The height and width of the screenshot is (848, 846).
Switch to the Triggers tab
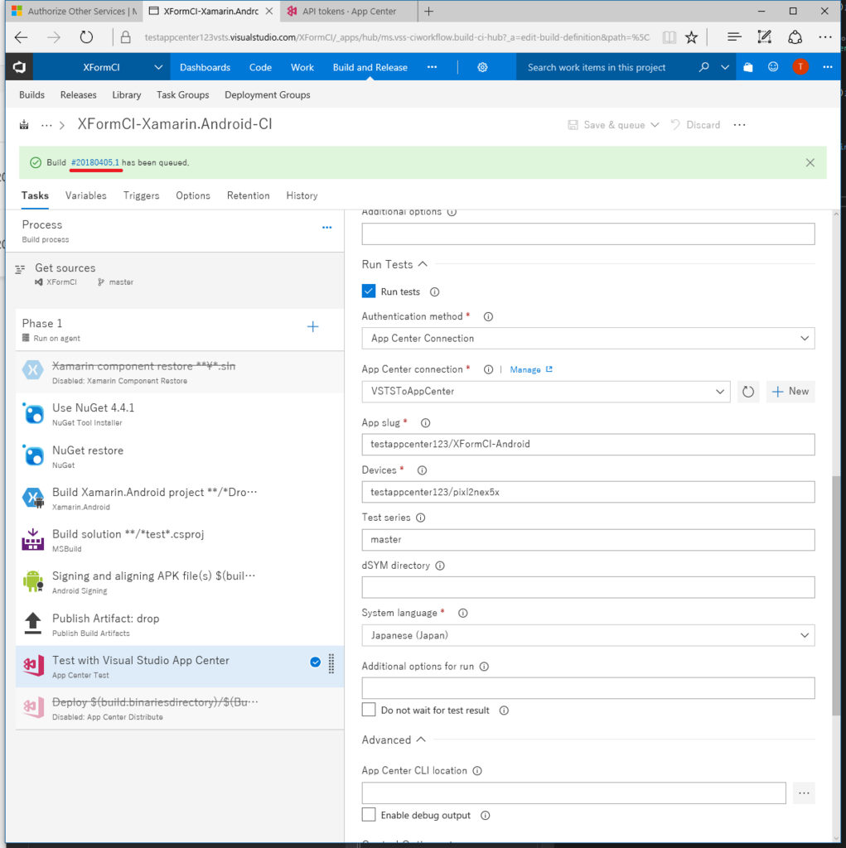pos(141,195)
